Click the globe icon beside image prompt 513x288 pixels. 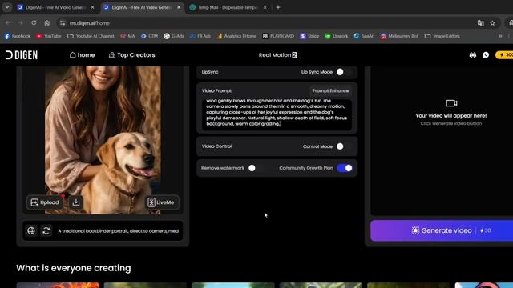(31, 231)
